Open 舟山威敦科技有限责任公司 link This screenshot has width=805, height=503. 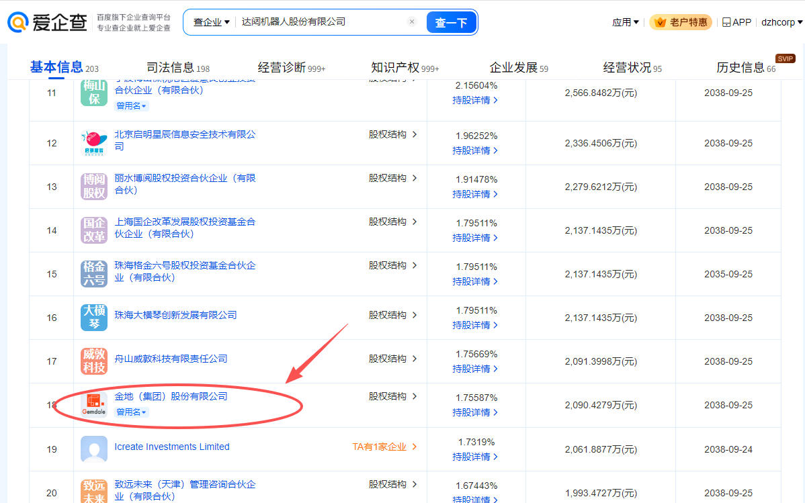(171, 358)
